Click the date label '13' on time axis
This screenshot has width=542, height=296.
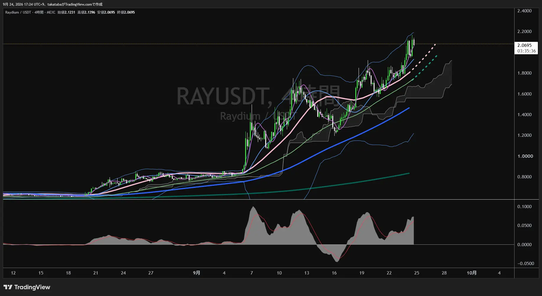point(307,273)
